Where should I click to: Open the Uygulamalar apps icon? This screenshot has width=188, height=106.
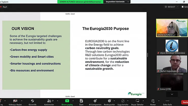123,101
